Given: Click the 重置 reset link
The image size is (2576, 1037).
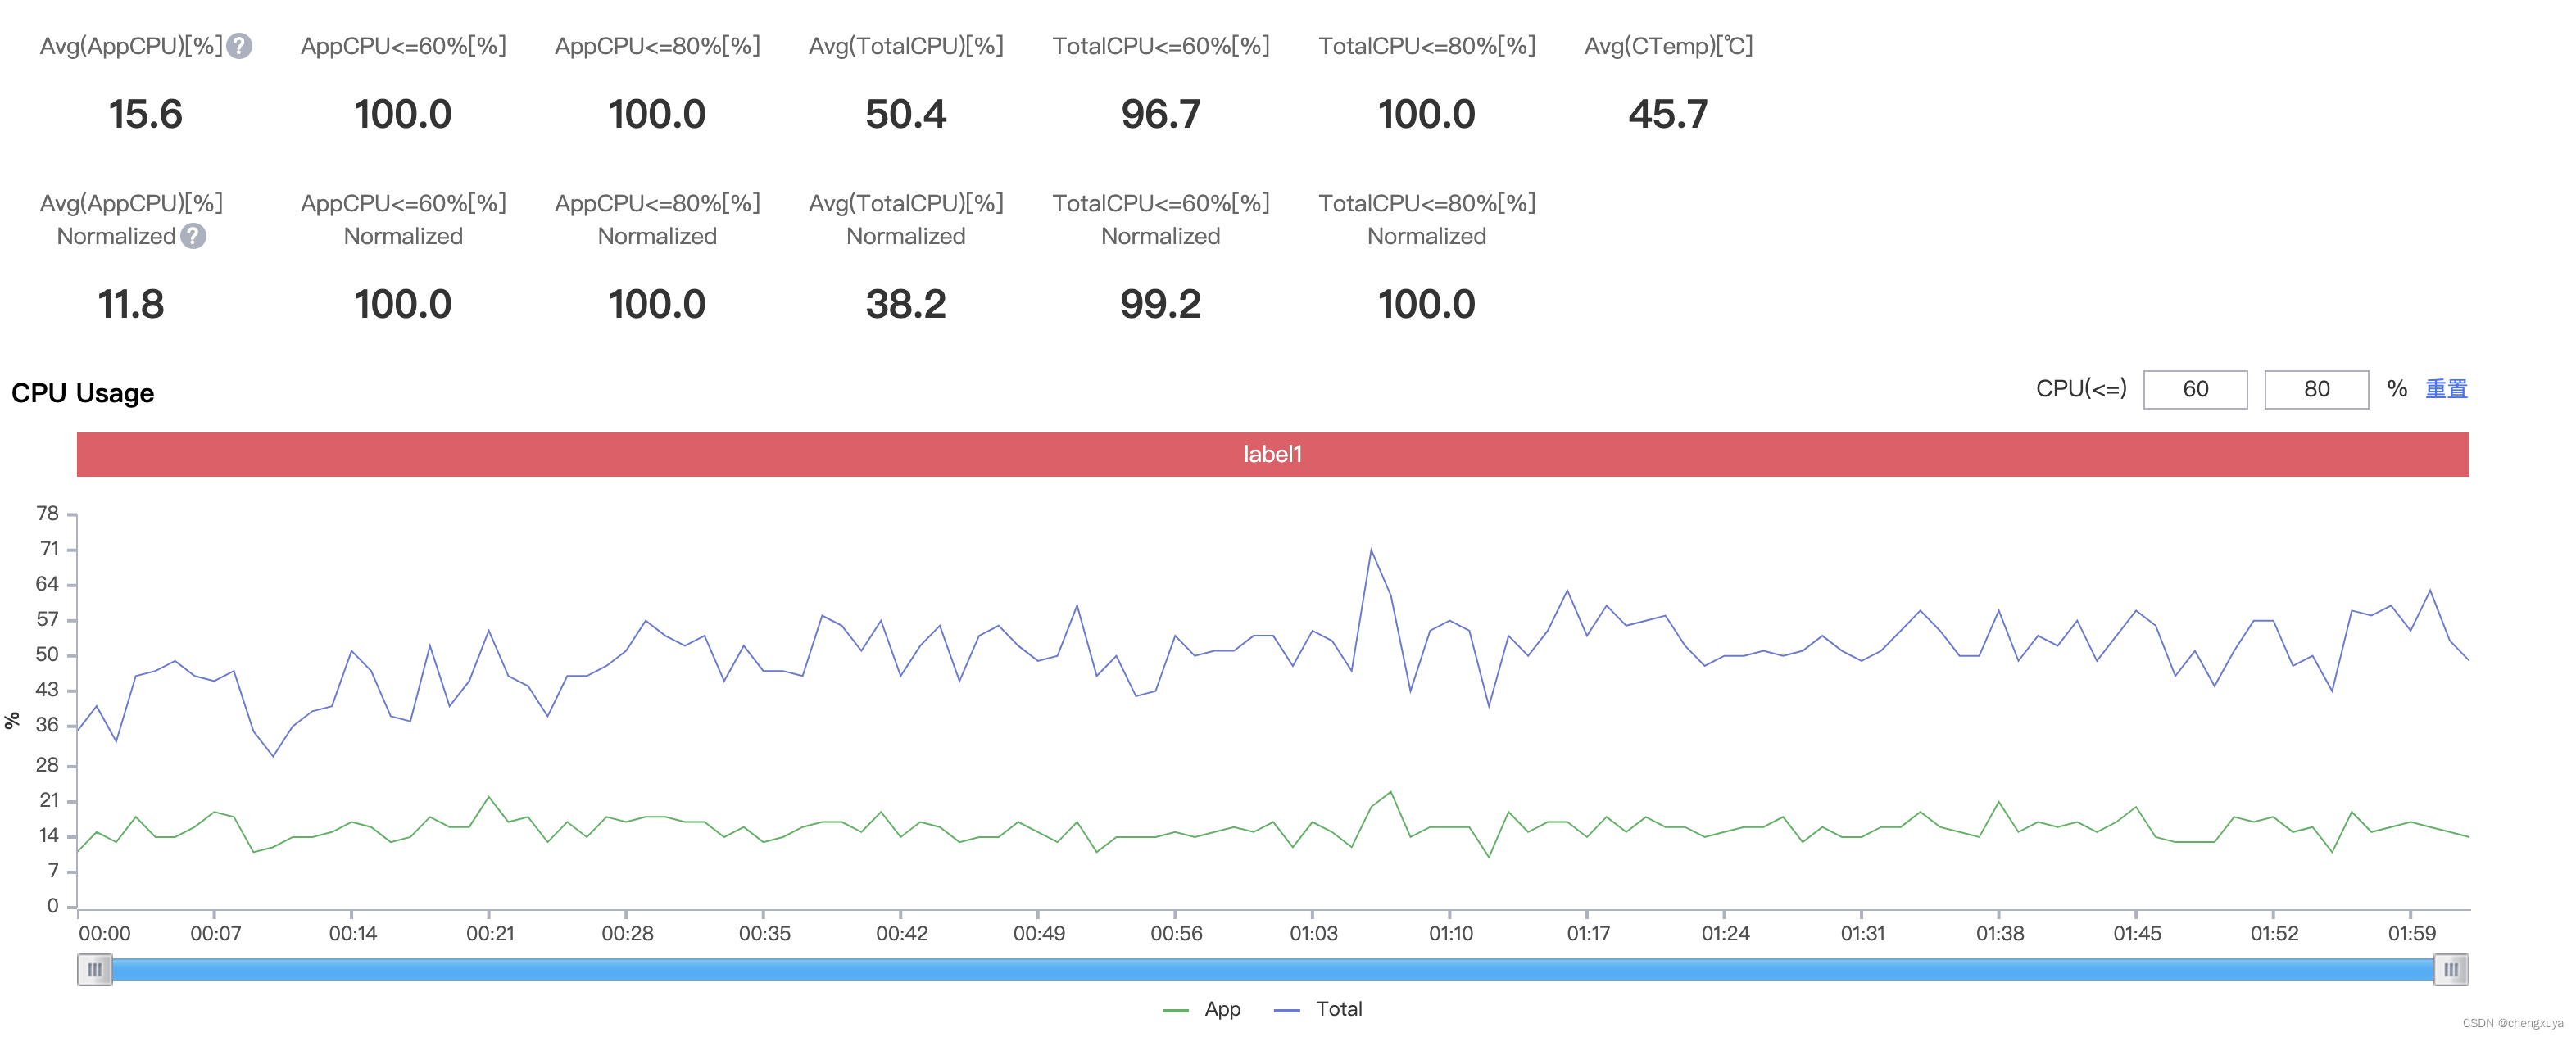Looking at the screenshot, I should click(2446, 388).
